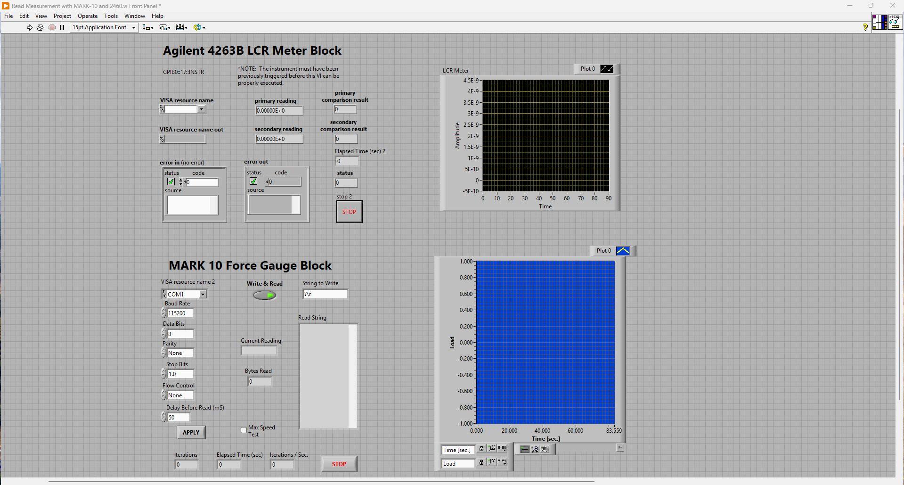Open the View menu
This screenshot has width=904, height=485.
coord(41,16)
